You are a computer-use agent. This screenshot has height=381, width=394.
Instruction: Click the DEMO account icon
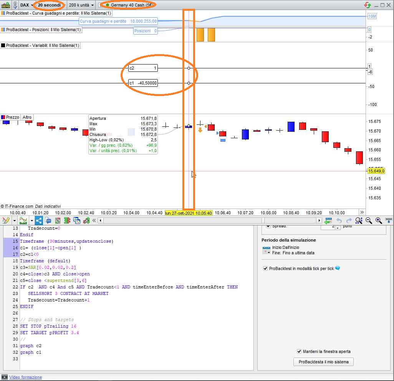[6, 5]
